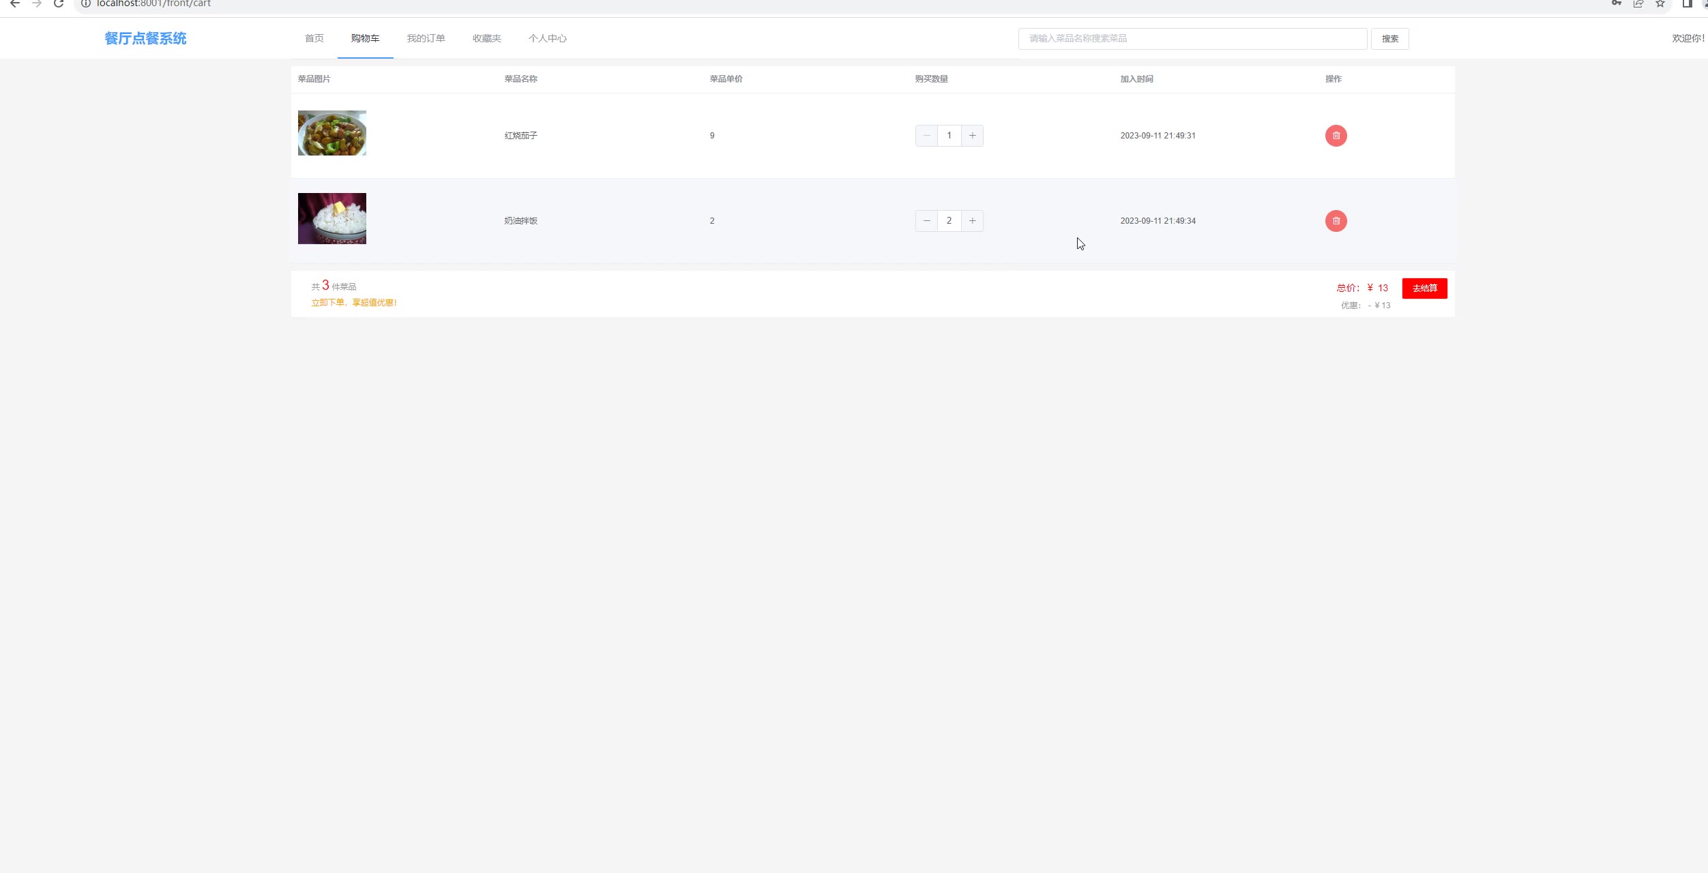Click the 欢迎你 greeting text
This screenshot has height=873, width=1708.
point(1688,38)
